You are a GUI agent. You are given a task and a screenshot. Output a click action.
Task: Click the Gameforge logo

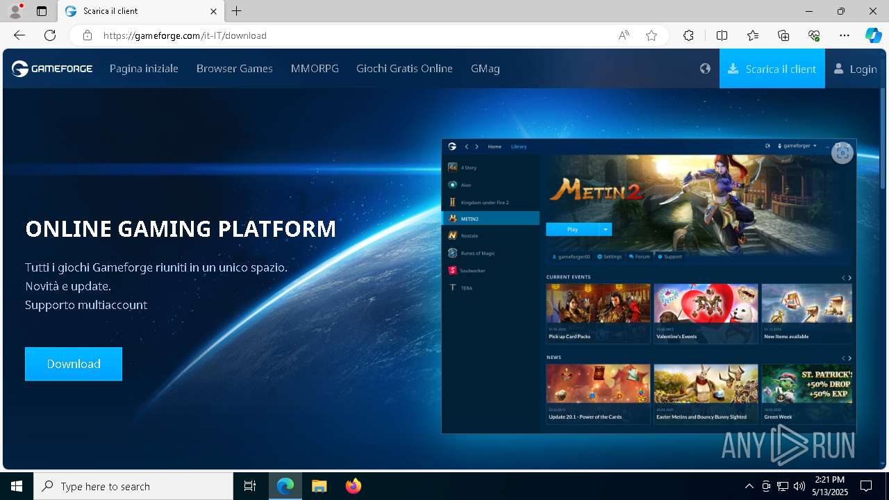52,68
